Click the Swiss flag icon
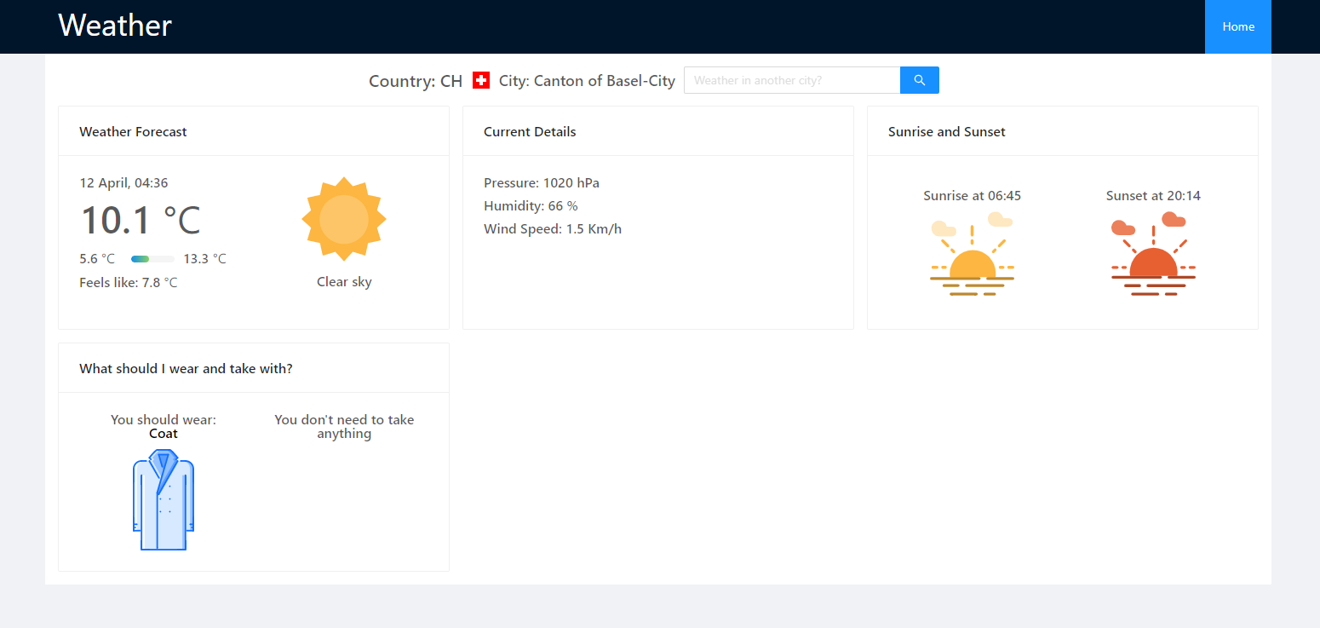The width and height of the screenshot is (1320, 628). 481,80
